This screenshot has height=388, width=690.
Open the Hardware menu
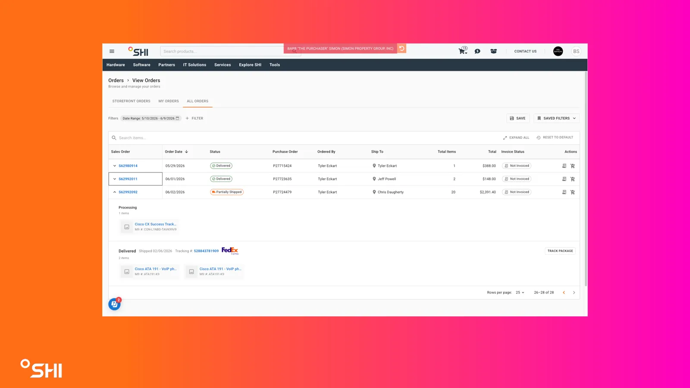(x=116, y=65)
